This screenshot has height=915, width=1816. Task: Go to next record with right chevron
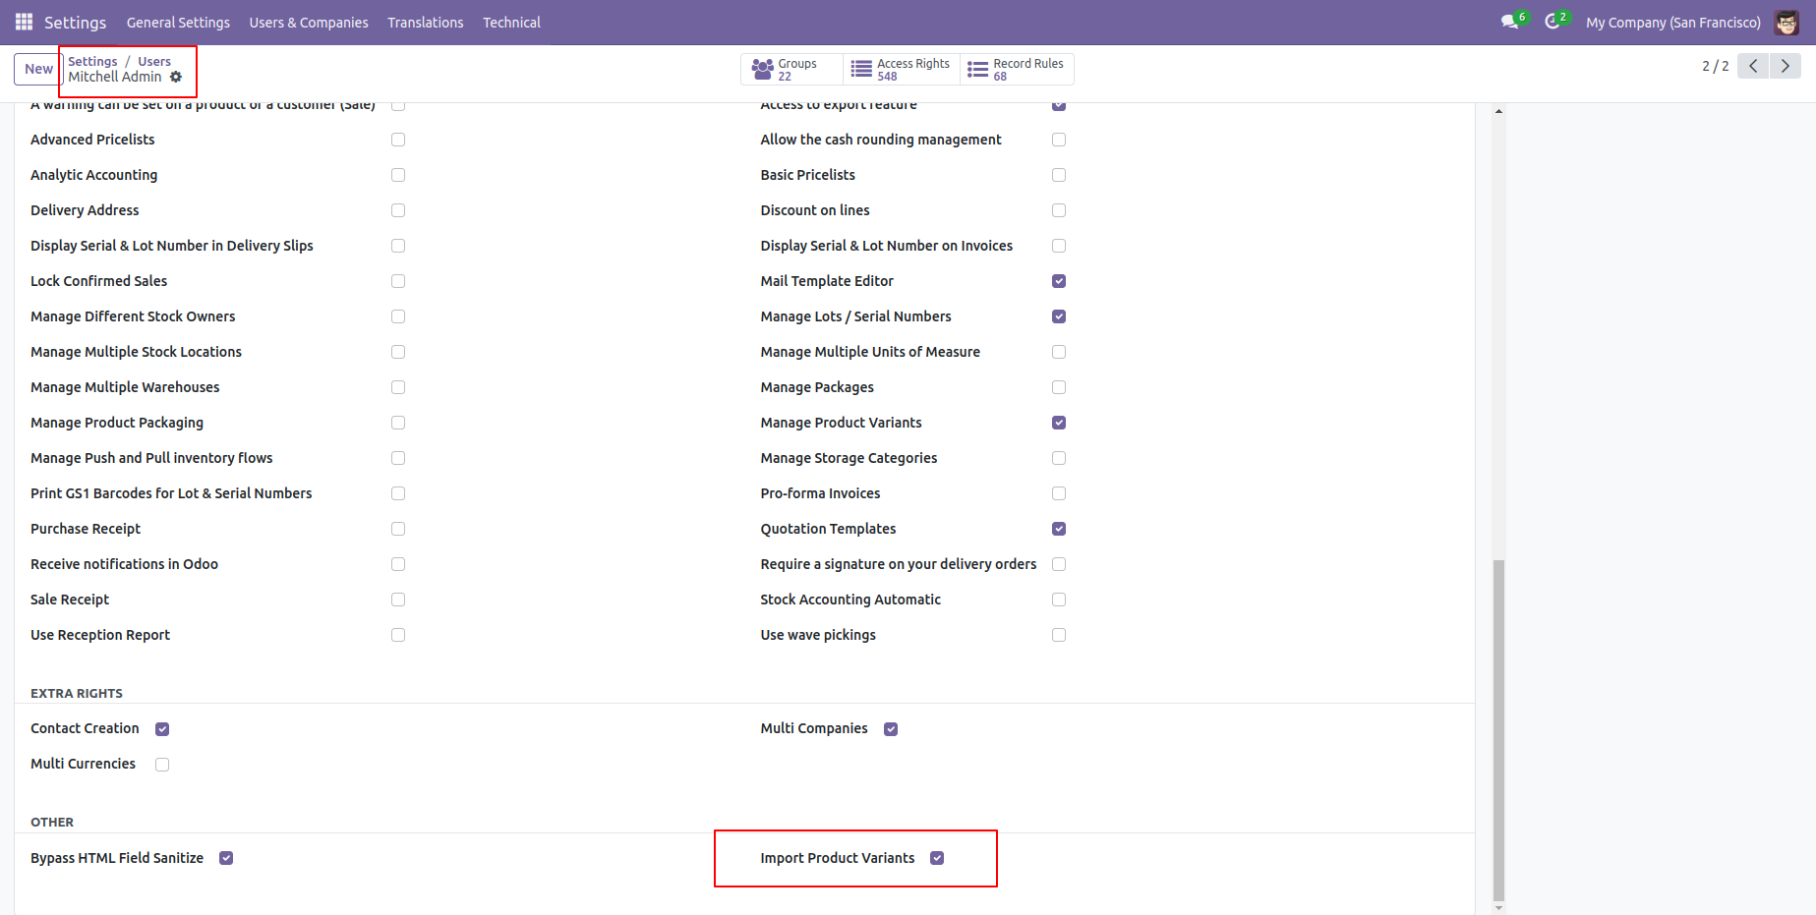point(1786,66)
